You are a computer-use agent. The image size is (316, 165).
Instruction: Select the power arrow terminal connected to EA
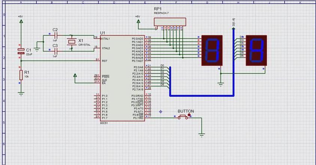pos(75,75)
